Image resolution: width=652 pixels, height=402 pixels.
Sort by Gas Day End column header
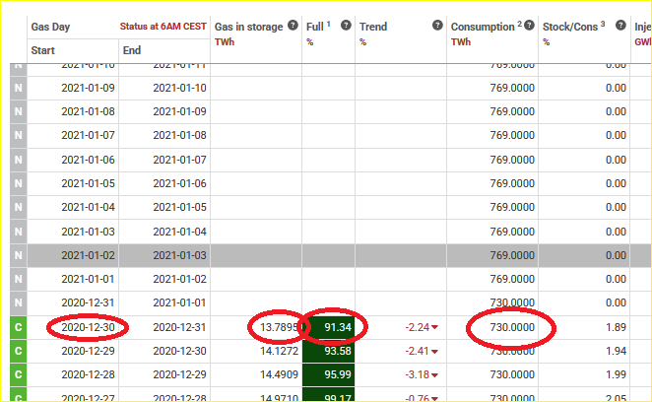pyautogui.click(x=132, y=50)
